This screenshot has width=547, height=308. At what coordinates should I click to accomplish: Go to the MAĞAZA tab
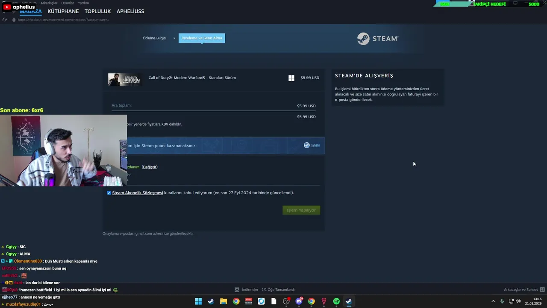31,12
